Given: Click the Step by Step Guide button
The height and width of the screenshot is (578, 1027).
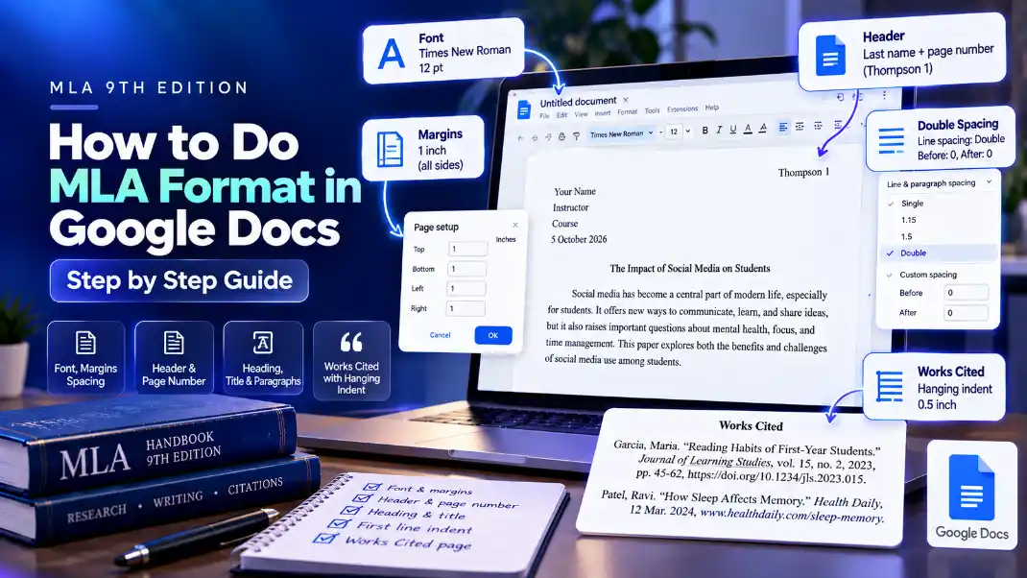Looking at the screenshot, I should coord(179,280).
